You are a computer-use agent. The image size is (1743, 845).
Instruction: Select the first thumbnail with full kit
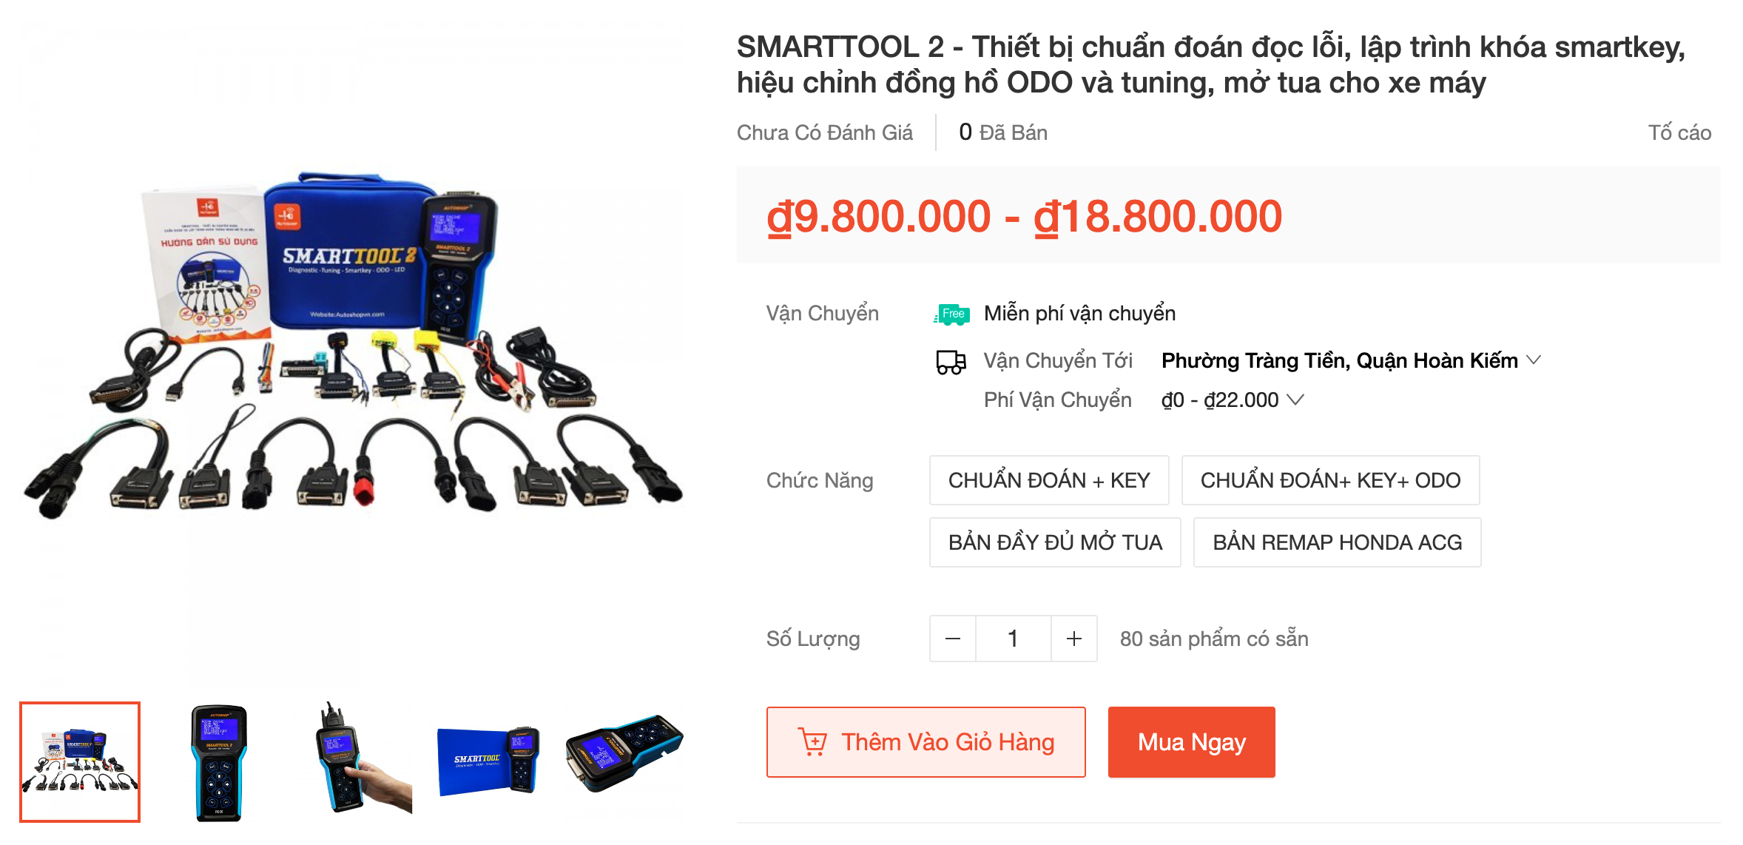click(x=80, y=762)
